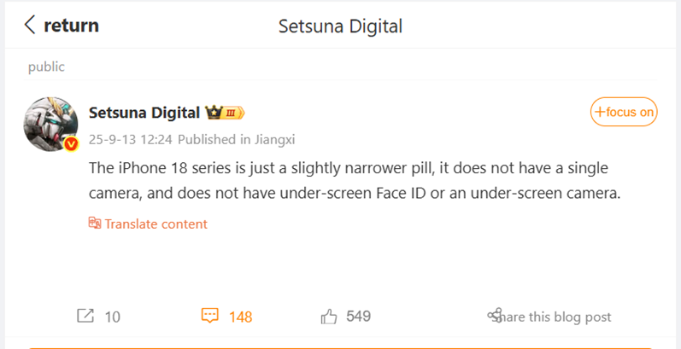This screenshot has width=681, height=349.
Task: Click the repost count of 10
Action: [113, 317]
